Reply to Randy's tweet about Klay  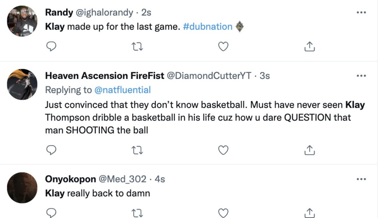[x=51, y=46]
